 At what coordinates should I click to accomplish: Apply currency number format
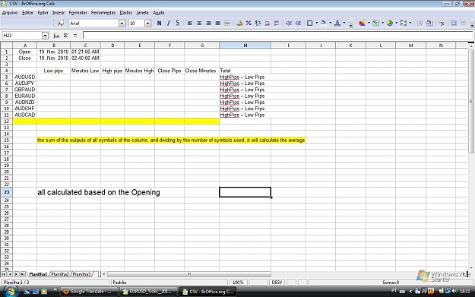(239, 23)
